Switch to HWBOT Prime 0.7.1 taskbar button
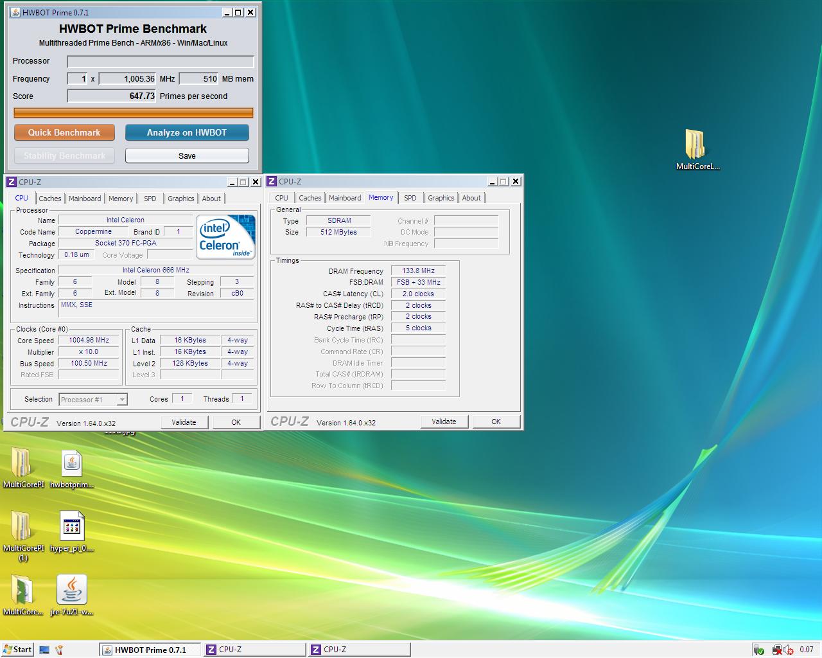822x658 pixels. coord(150,650)
